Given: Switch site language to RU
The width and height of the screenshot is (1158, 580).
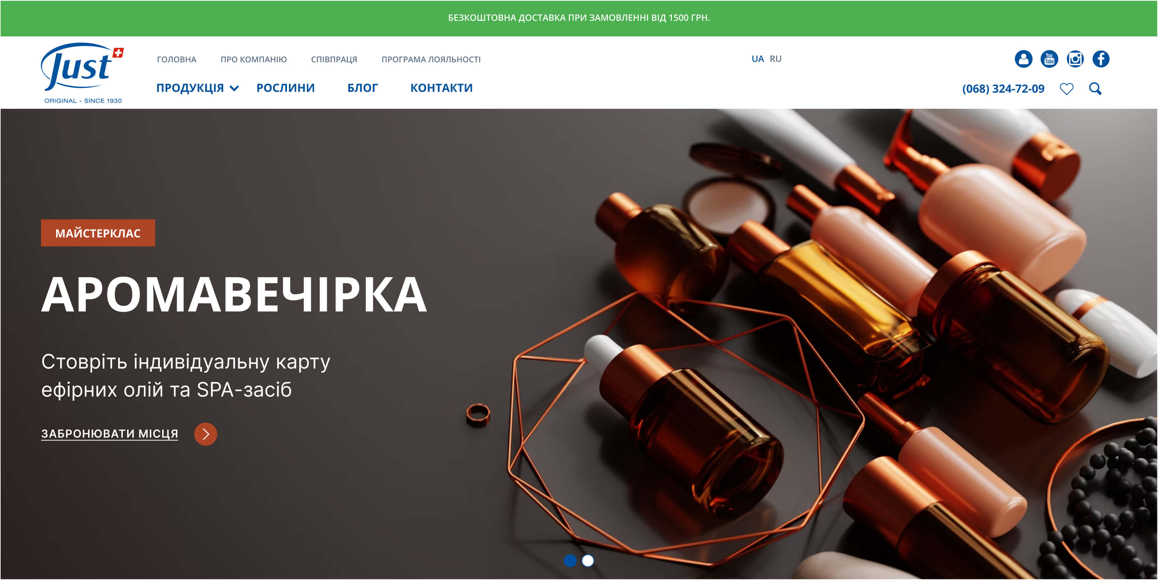Looking at the screenshot, I should point(776,59).
